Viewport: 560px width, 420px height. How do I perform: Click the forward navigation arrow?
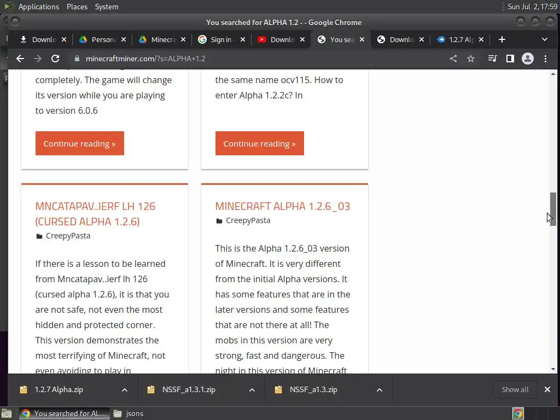[38, 59]
